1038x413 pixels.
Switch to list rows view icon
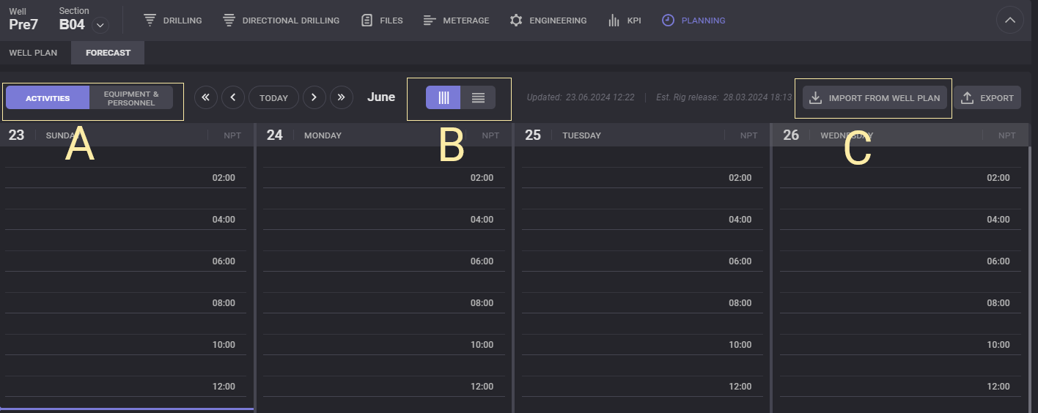[478, 97]
